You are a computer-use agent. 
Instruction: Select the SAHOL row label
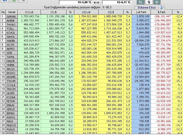click(x=12, y=37)
